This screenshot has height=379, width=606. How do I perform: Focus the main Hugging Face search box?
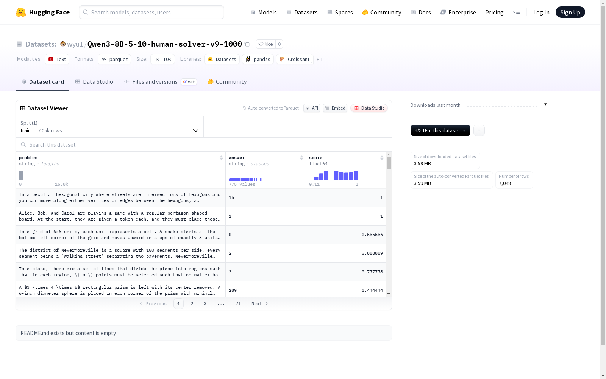coord(151,12)
